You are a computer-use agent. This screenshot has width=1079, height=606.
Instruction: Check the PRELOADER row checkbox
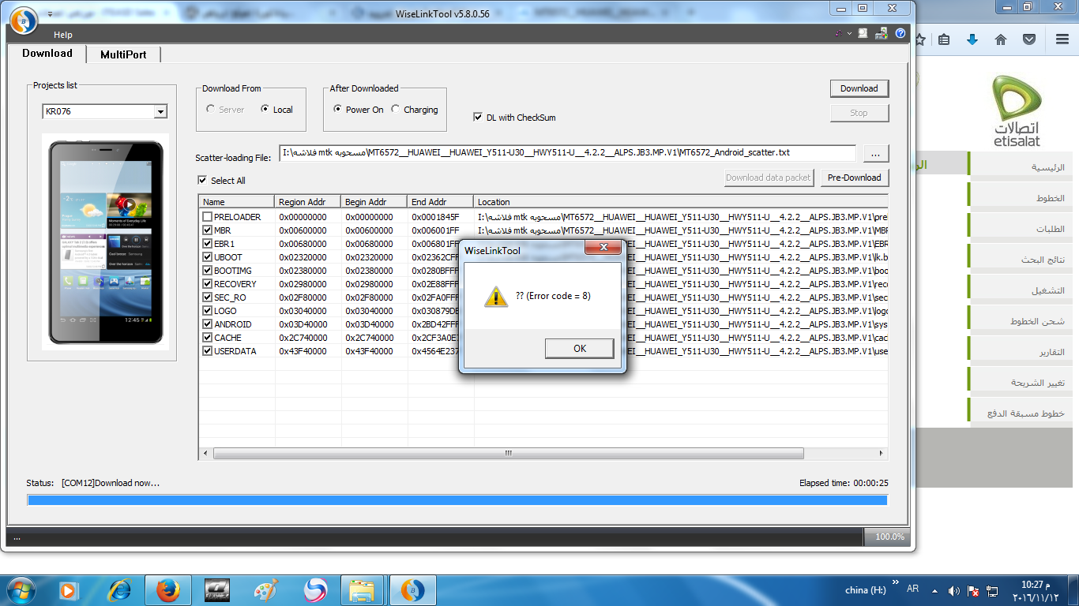coord(207,217)
